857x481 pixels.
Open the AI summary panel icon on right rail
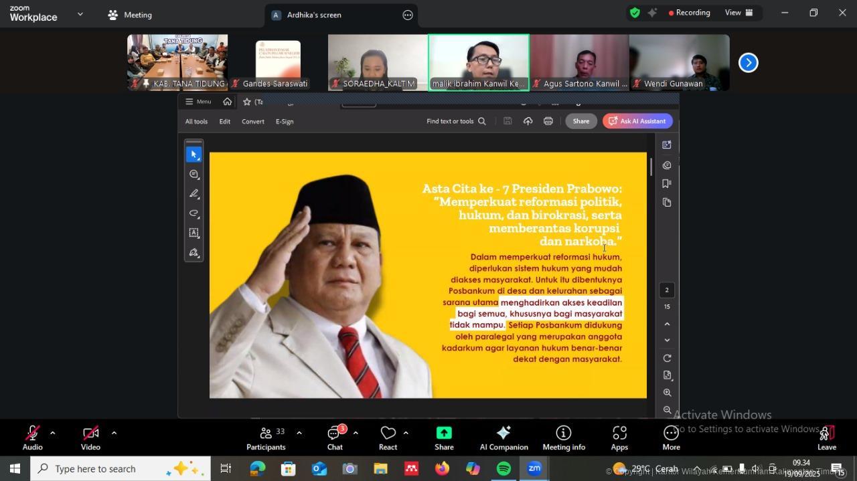pyautogui.click(x=667, y=145)
